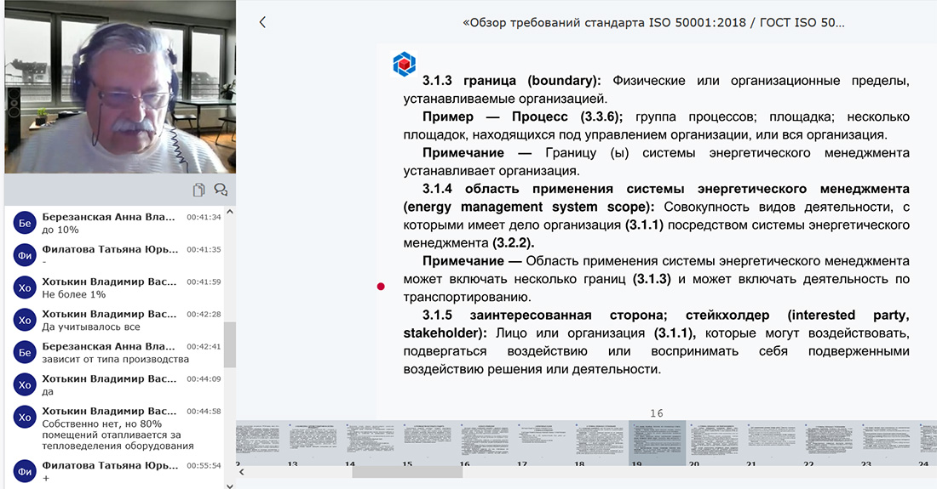Click avatar beside 'зависит от типа производства'
Screen dimensions: 937x489
pyautogui.click(x=25, y=352)
